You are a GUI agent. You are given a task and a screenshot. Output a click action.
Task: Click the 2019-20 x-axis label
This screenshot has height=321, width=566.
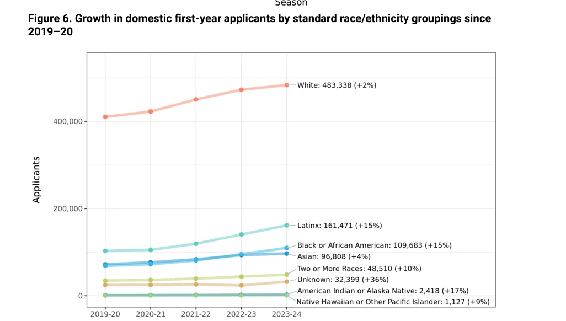pos(105,314)
